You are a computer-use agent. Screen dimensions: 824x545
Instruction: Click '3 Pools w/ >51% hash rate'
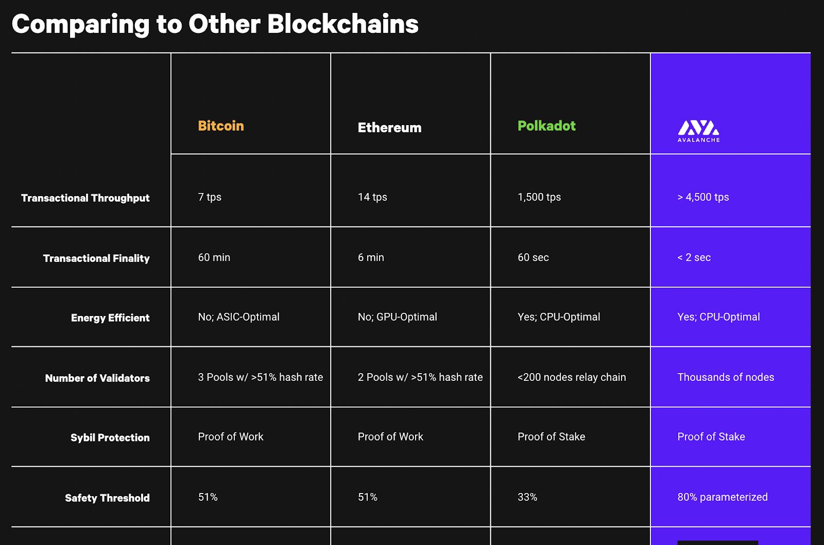(260, 377)
